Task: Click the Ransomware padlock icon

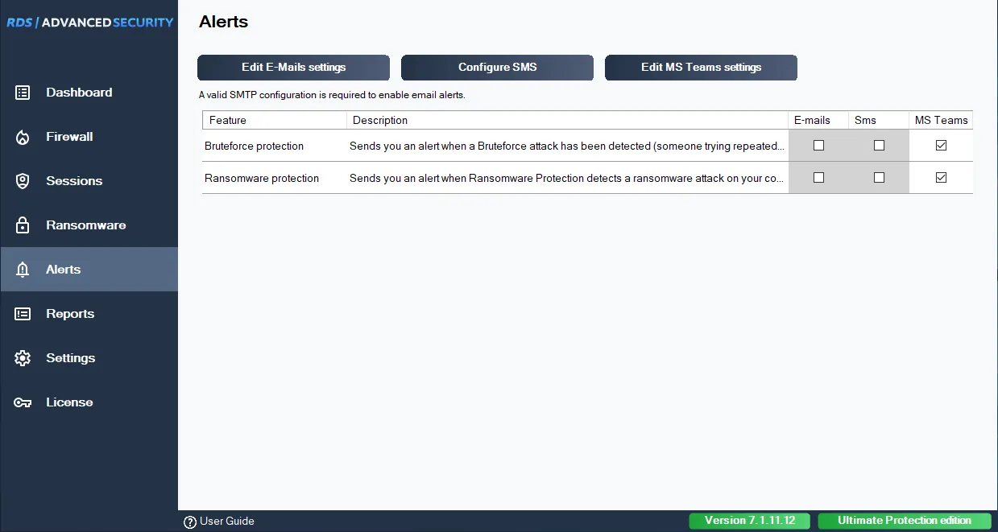Action: click(23, 225)
